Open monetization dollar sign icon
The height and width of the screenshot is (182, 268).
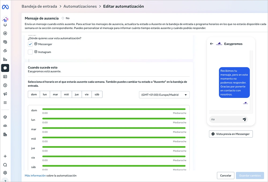click(5, 85)
